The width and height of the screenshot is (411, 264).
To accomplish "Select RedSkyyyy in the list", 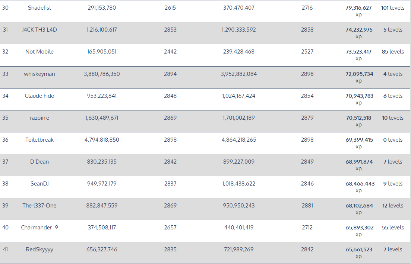I will 39,249.
